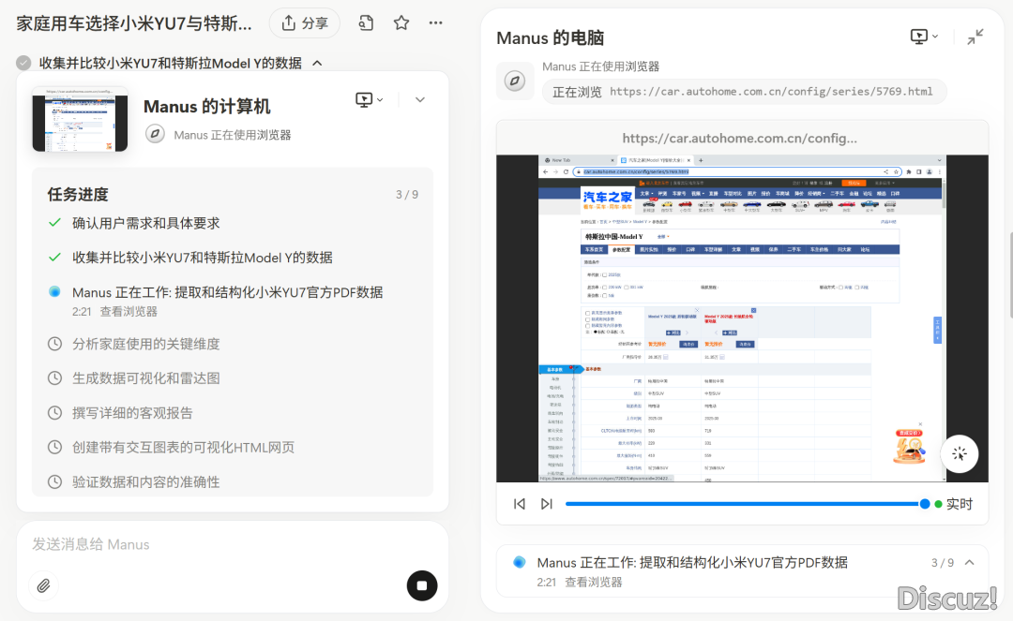
Task: Tick the first checkbox in the comparison options list
Action: pos(587,313)
